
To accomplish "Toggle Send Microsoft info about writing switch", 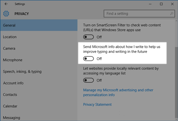I will click(x=88, y=59).
